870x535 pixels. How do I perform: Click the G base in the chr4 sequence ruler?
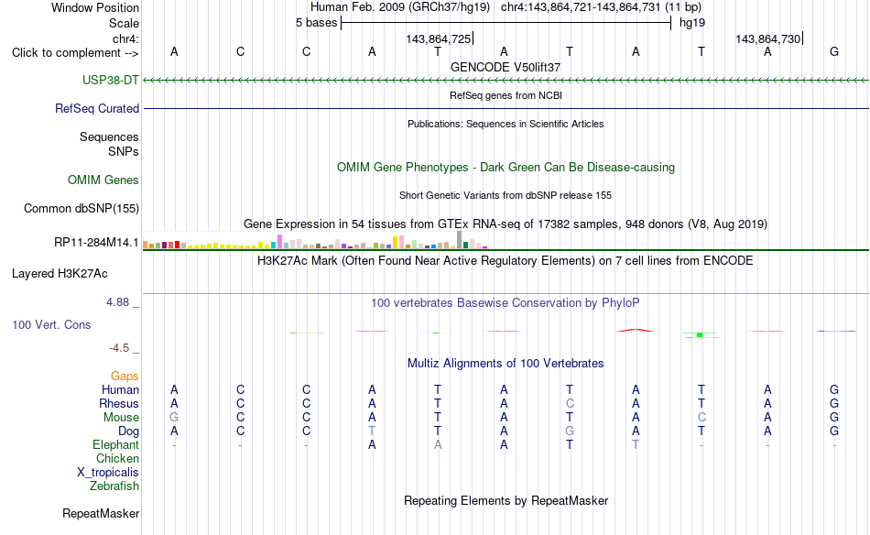834,51
